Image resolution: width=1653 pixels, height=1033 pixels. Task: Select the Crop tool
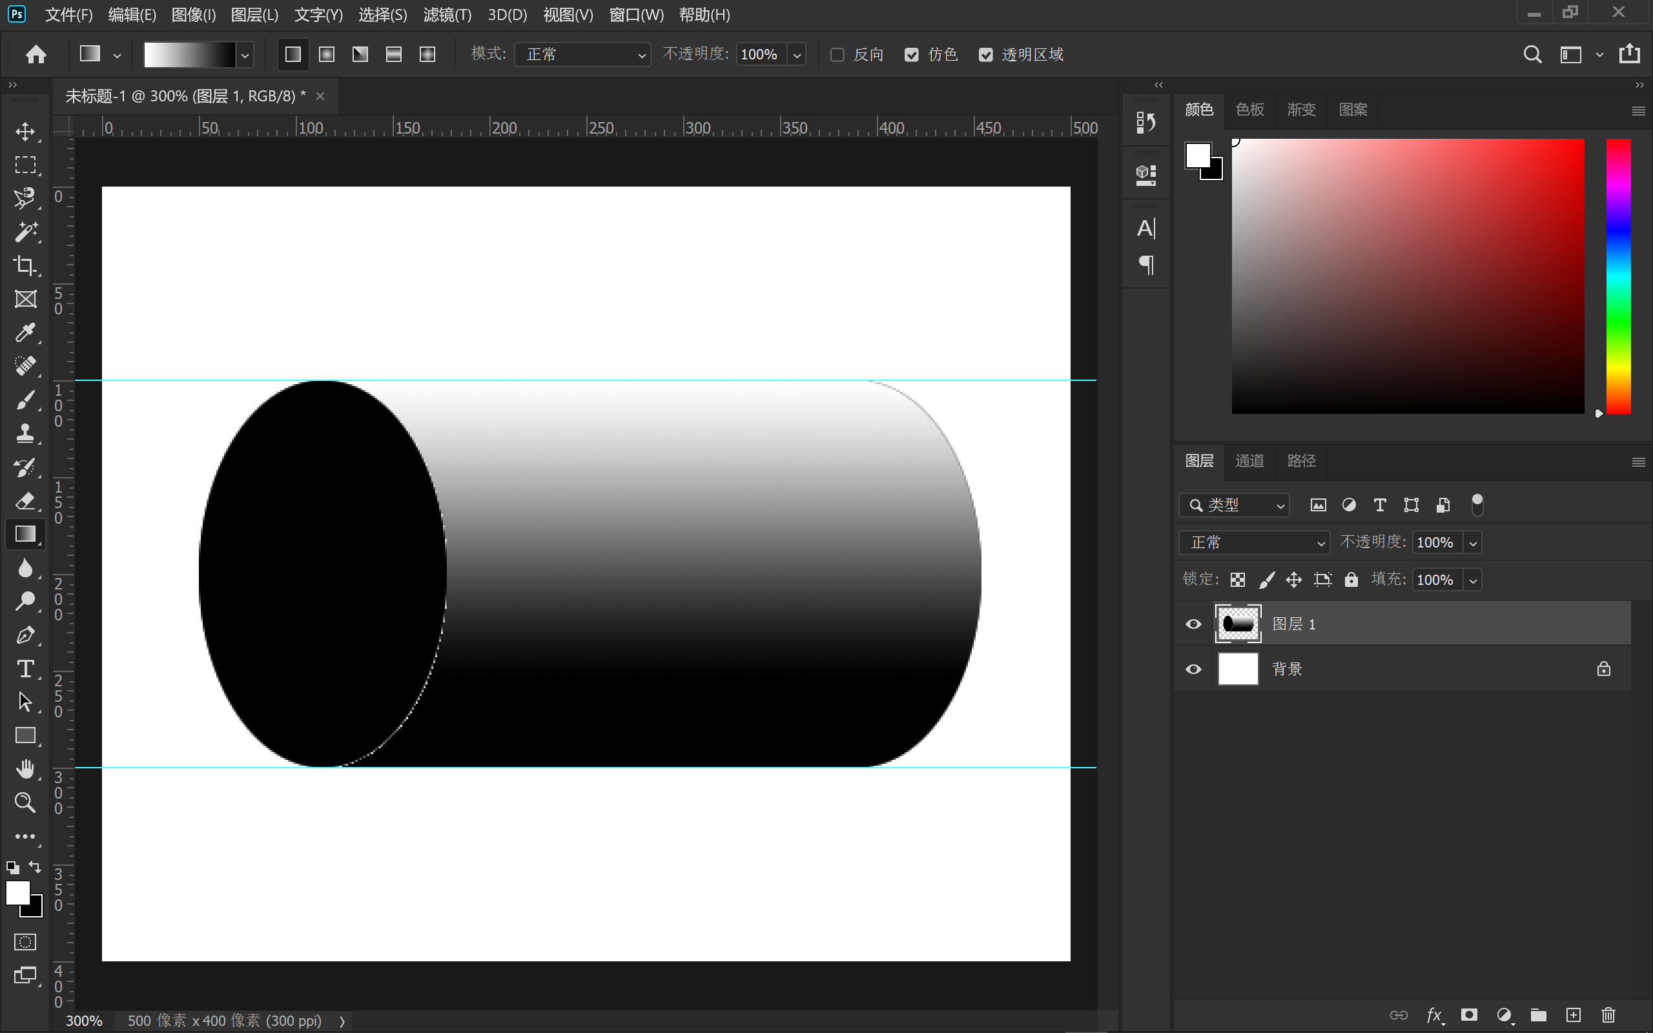click(x=25, y=265)
